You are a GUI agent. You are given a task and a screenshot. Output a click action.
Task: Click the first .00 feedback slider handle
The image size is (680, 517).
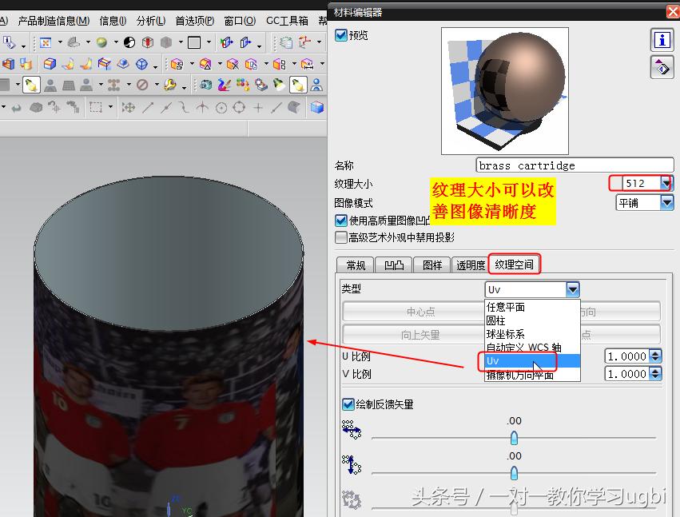514,438
